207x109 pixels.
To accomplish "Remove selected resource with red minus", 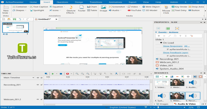I will (177, 77).
